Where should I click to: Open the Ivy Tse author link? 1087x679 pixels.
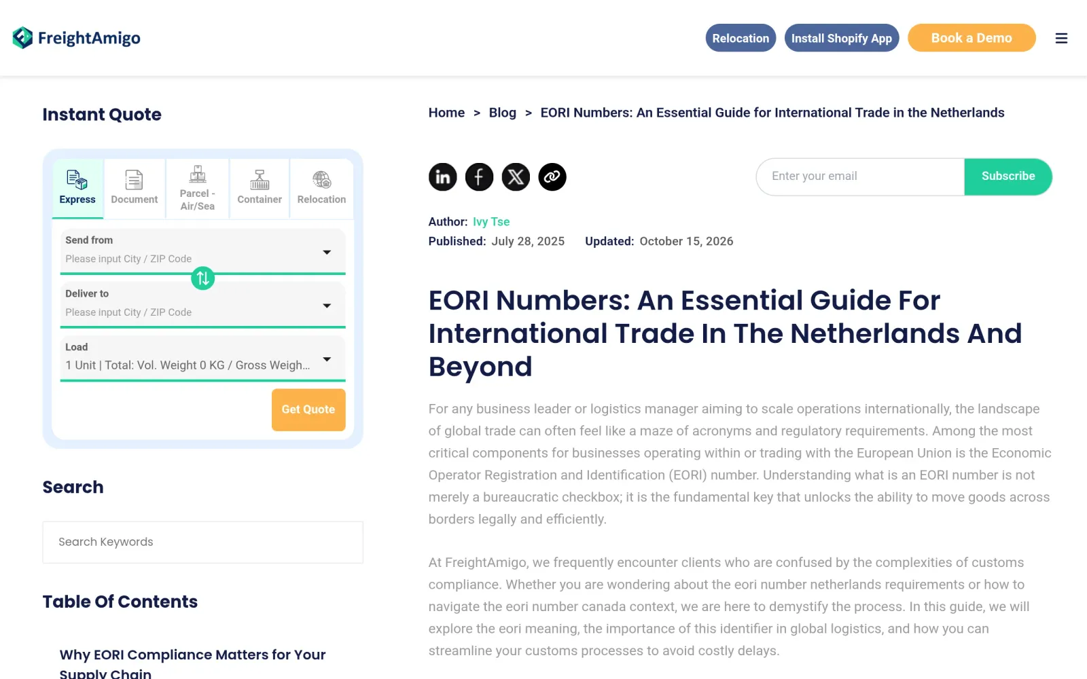click(491, 222)
